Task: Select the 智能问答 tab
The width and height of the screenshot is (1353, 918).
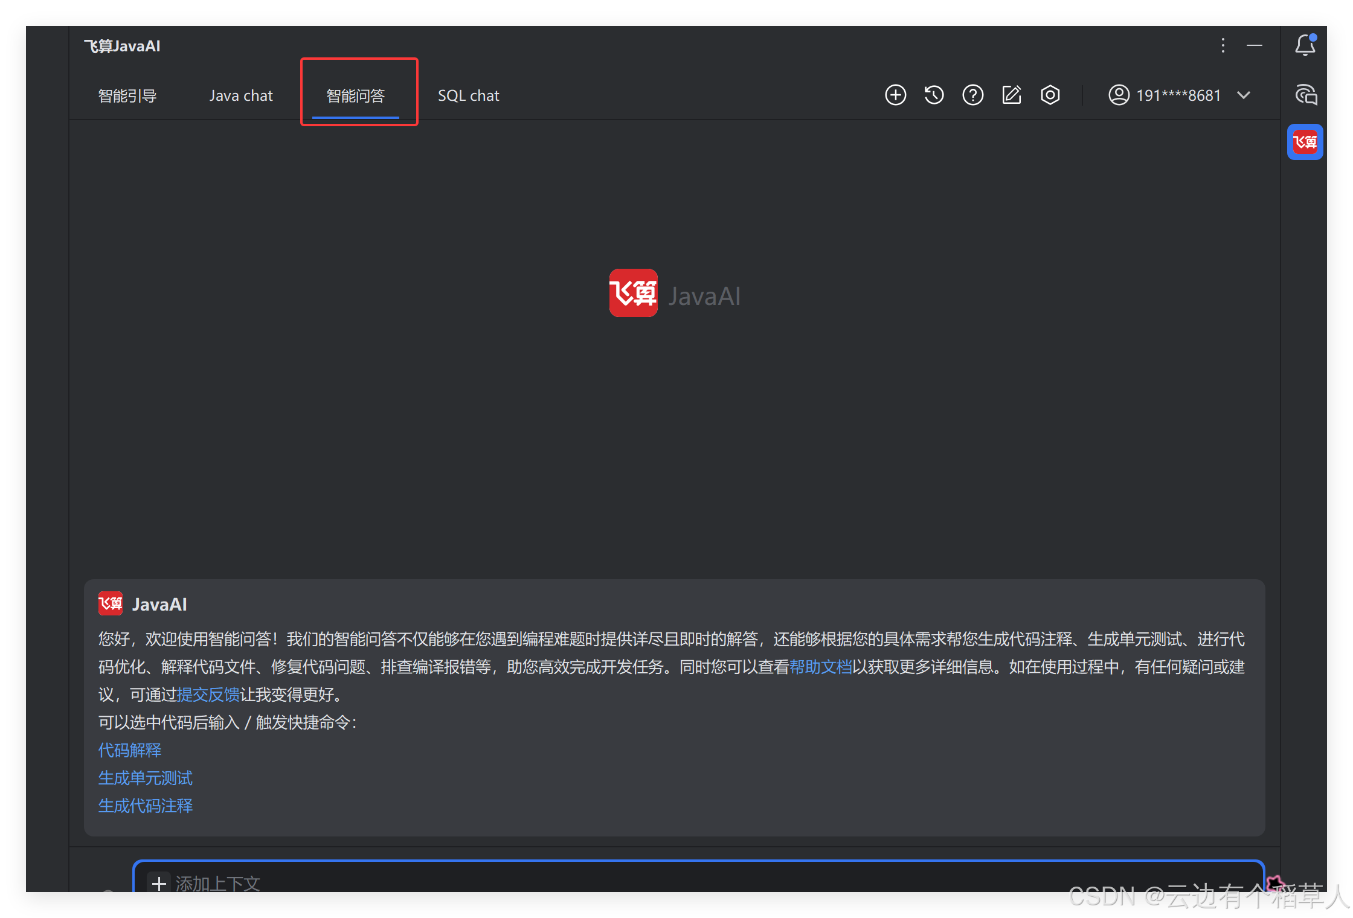Action: (x=356, y=95)
